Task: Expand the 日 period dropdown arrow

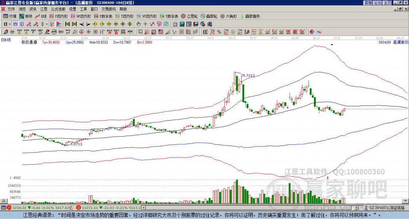Action: click(x=10, y=24)
